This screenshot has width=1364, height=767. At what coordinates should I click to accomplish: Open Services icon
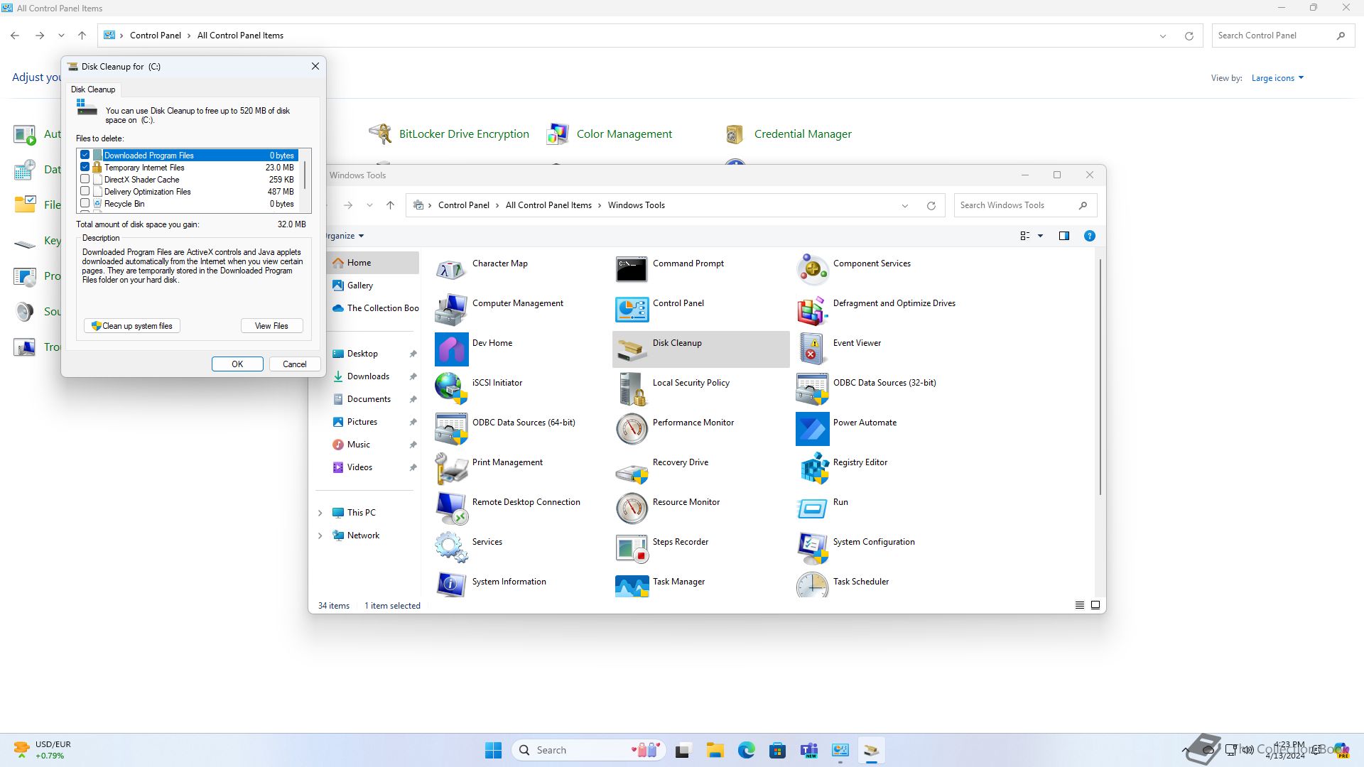pyautogui.click(x=451, y=548)
